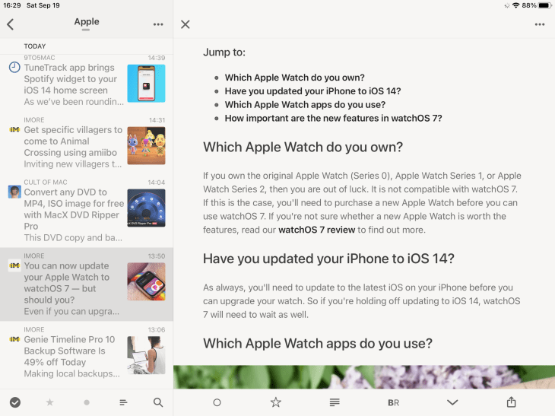Screen dimensions: 555x416
Task: Open the Apple feed options menu
Action: (x=158, y=24)
